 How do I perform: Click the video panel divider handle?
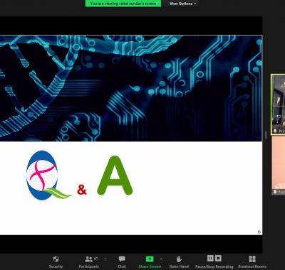click(266, 135)
